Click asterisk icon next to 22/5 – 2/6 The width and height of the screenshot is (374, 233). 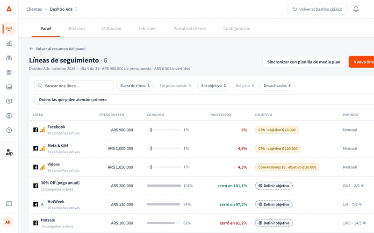(362, 185)
